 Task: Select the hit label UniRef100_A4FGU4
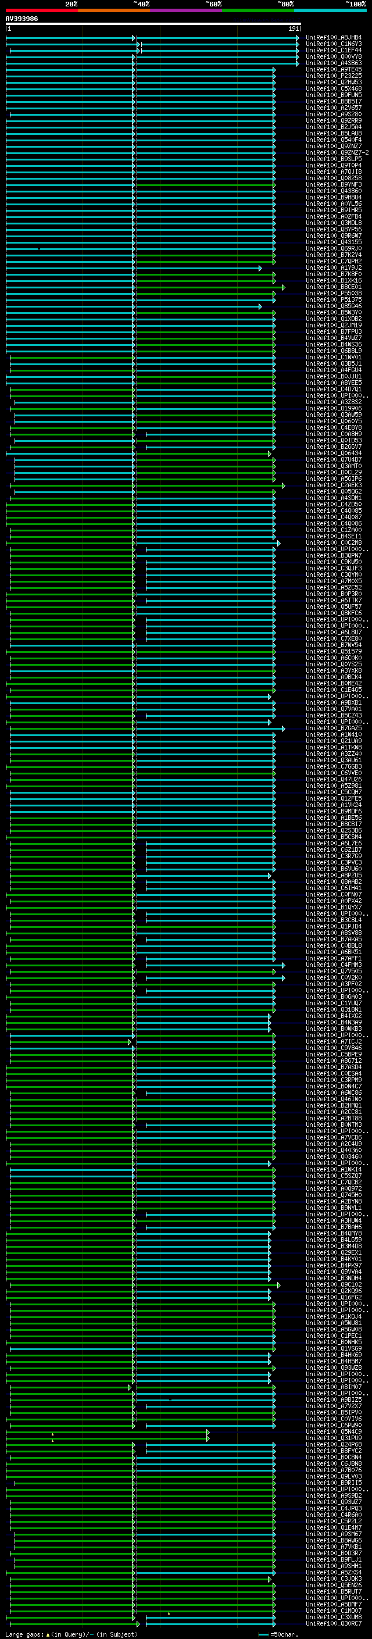coord(334,370)
